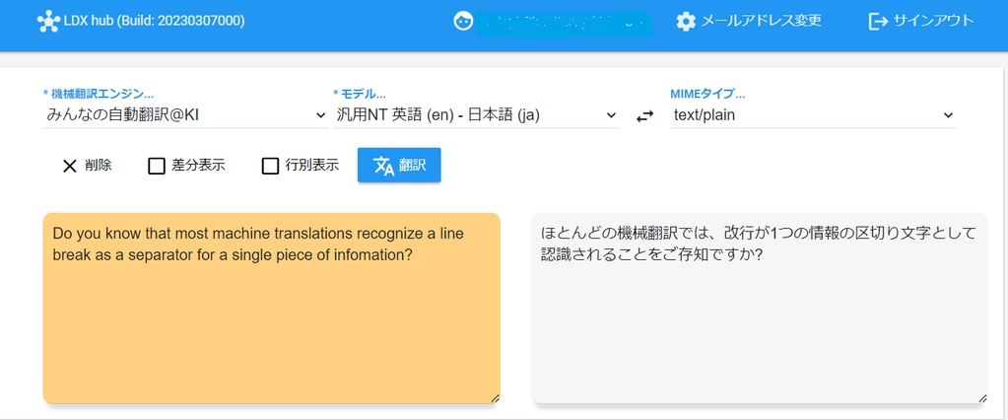
Task: Swap languages with the double-arrow icon
Action: 644,116
